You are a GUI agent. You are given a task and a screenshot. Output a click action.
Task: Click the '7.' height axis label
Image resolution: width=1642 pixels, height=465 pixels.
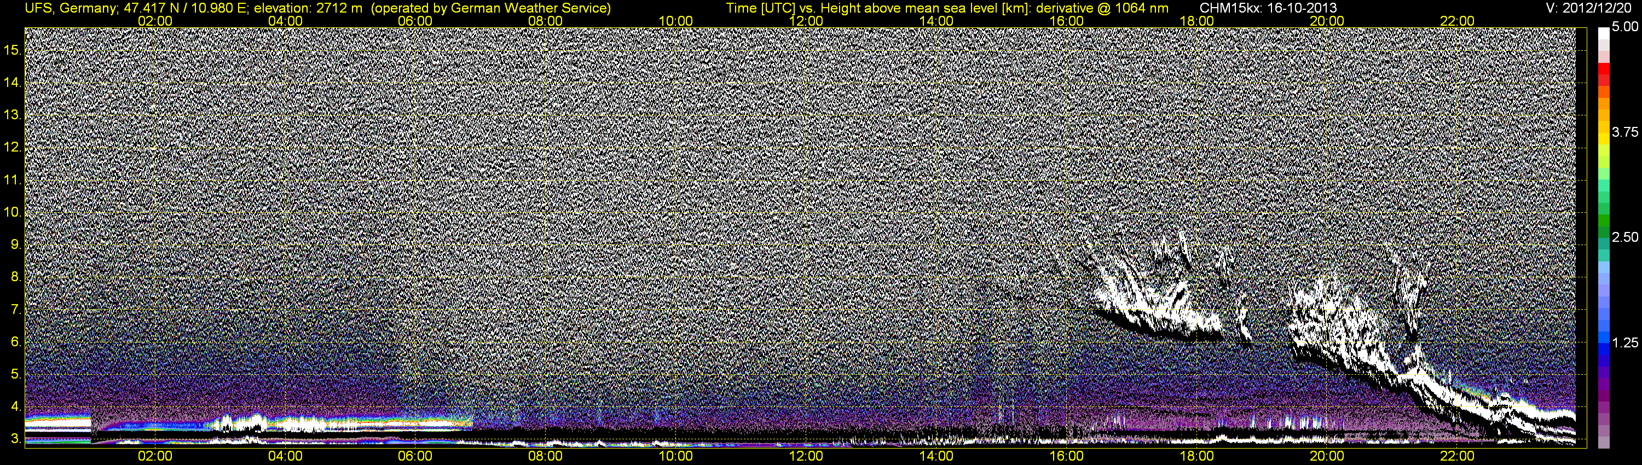16,310
